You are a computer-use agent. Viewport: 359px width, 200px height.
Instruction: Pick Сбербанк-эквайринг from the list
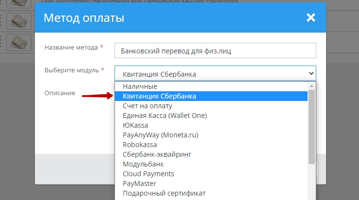(157, 154)
